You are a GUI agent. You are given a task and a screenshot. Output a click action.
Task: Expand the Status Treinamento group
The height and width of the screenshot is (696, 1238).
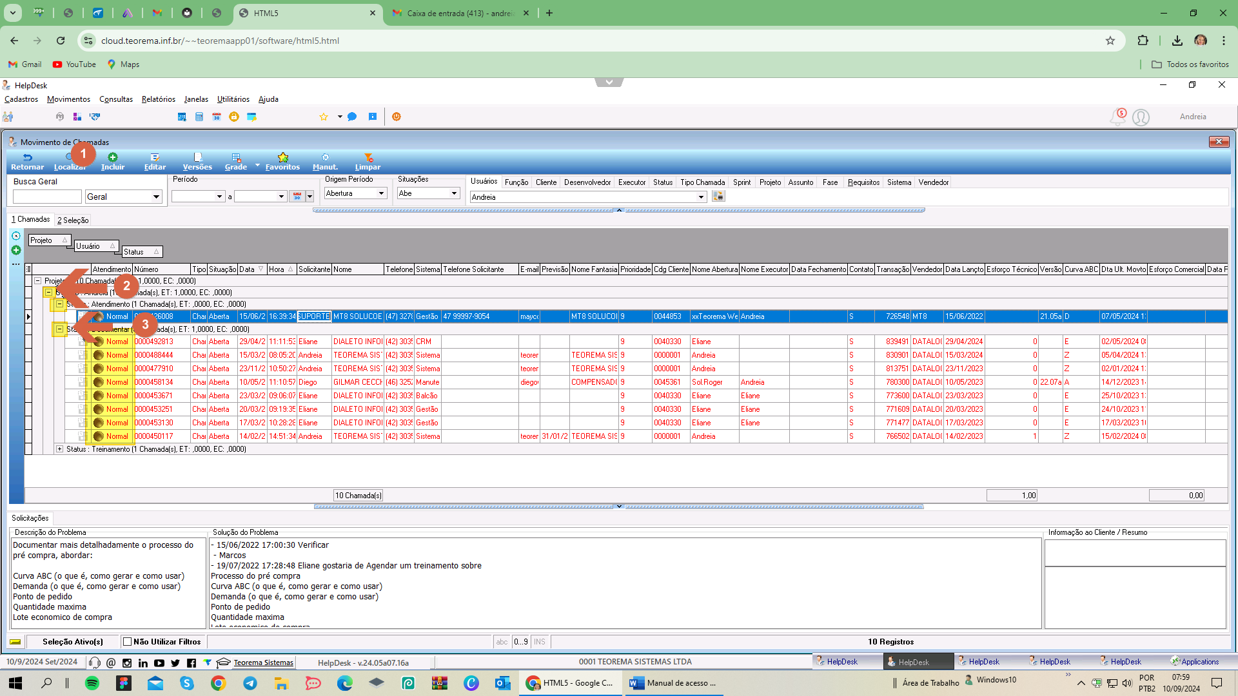pos(59,449)
